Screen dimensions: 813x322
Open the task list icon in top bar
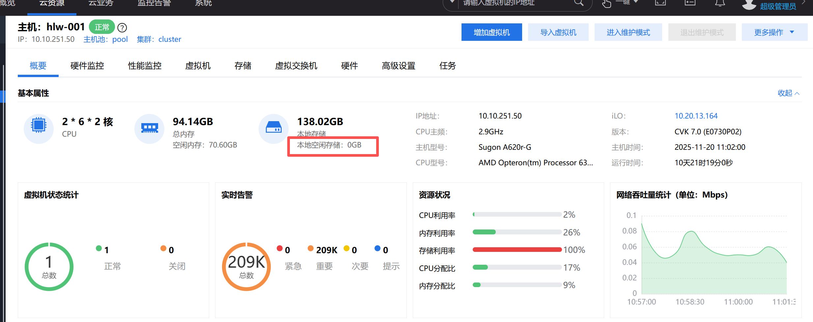point(690,3)
